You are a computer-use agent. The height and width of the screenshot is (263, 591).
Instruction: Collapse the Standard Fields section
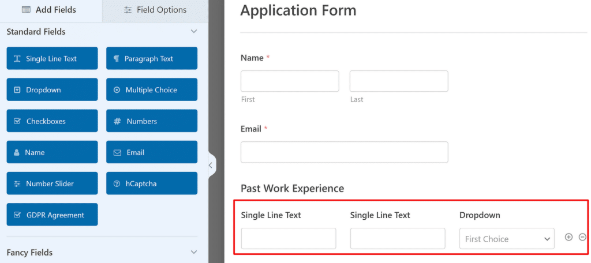click(x=194, y=31)
